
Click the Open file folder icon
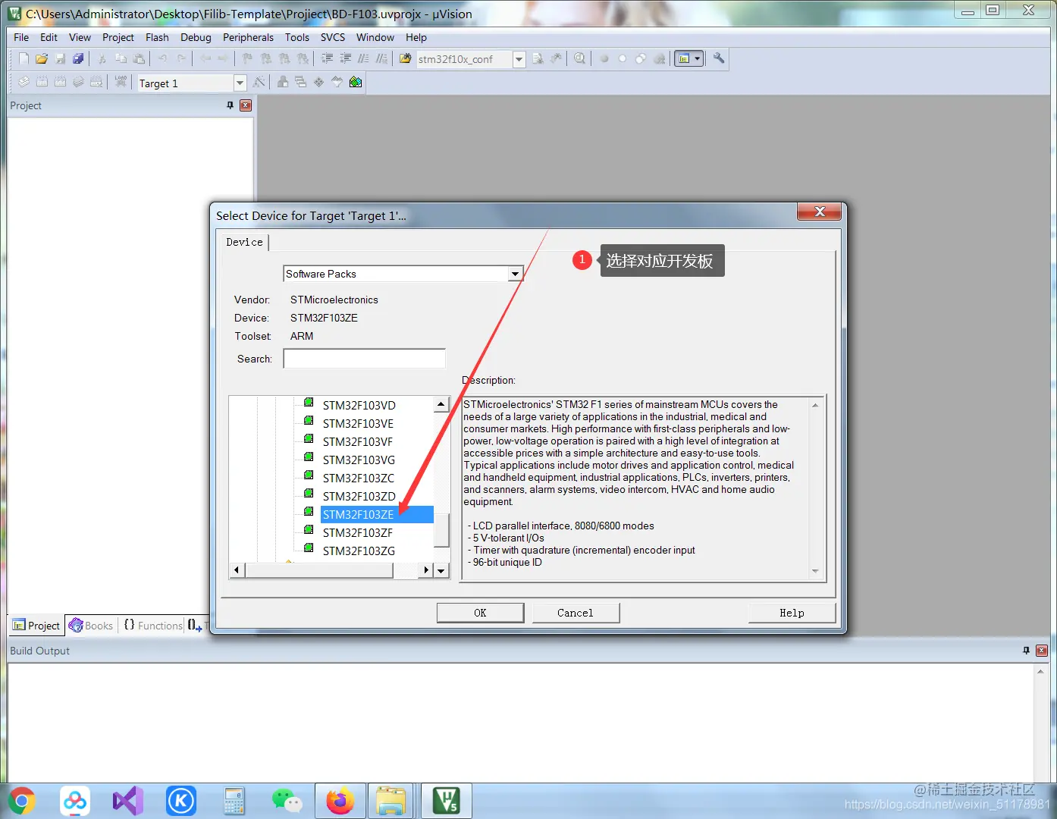coord(42,58)
